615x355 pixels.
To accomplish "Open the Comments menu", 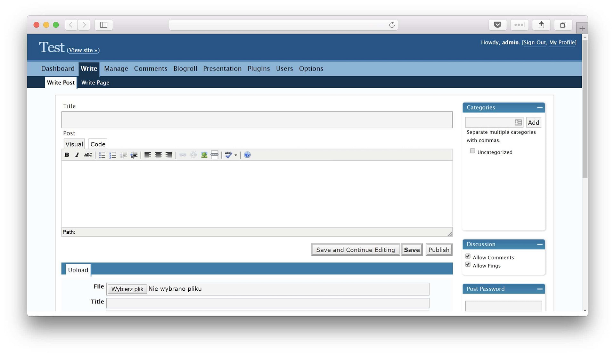I will tap(151, 69).
